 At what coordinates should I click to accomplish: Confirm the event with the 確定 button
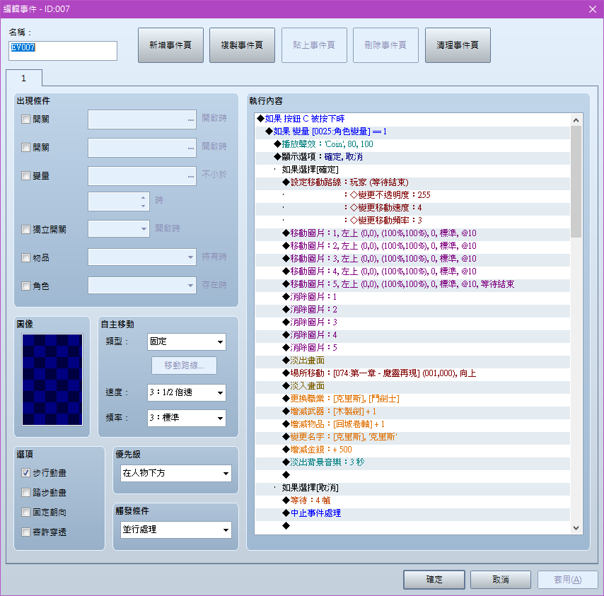(x=434, y=580)
